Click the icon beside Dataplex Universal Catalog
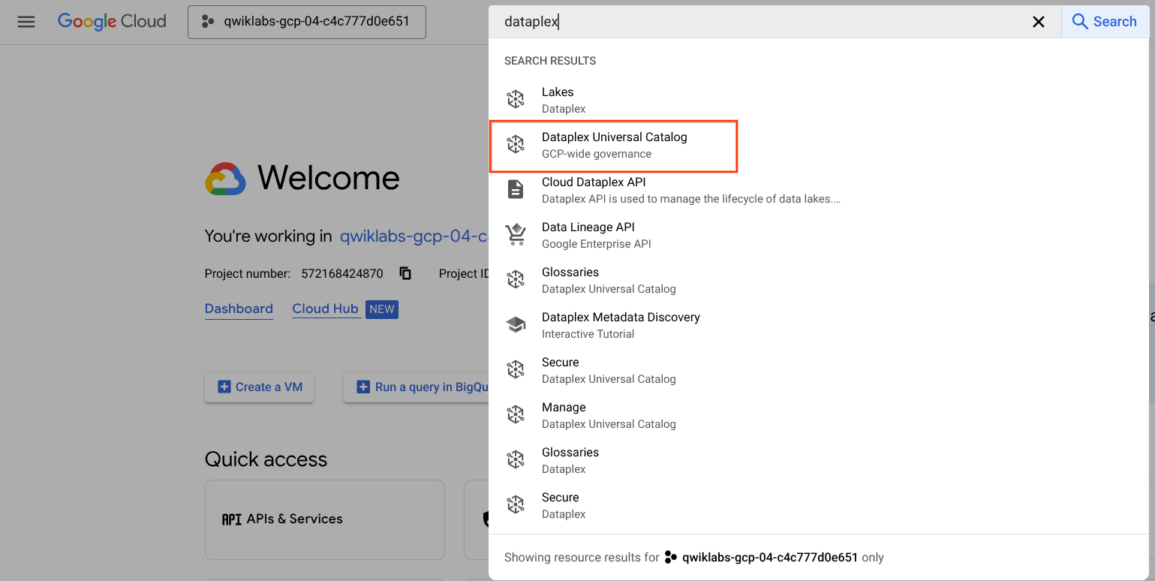1155x581 pixels. 516,144
